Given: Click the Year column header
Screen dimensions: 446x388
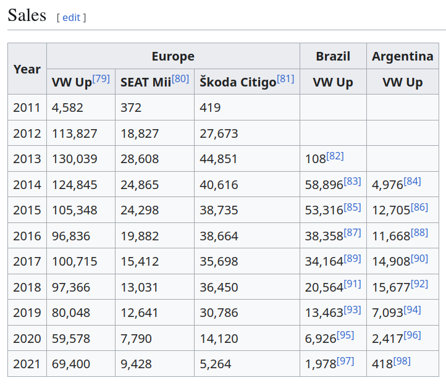Looking at the screenshot, I should click(27, 69).
